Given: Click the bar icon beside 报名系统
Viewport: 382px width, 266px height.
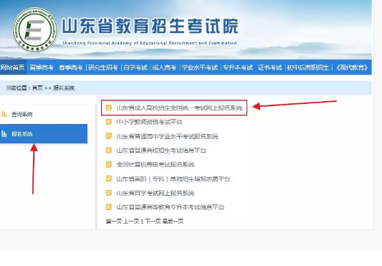Looking at the screenshot, I should click(4, 133).
